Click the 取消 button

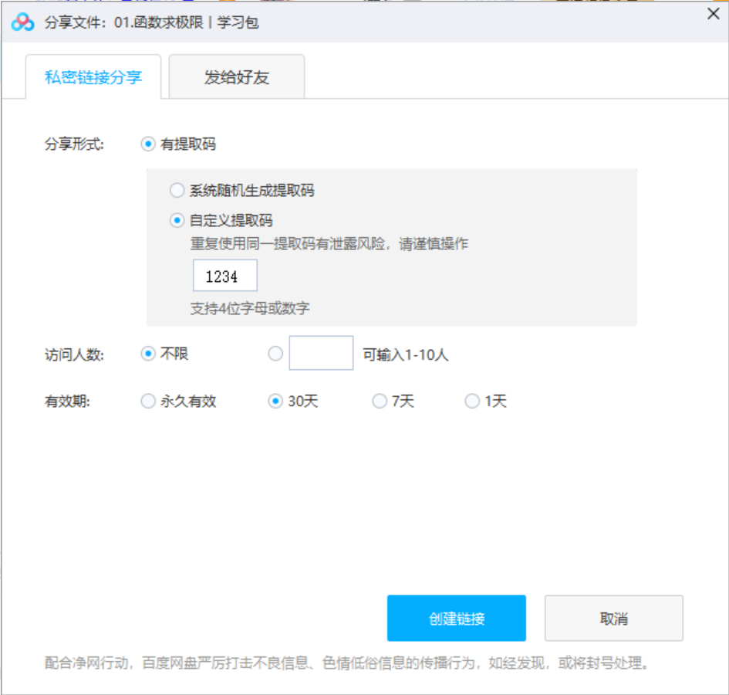[x=614, y=619]
